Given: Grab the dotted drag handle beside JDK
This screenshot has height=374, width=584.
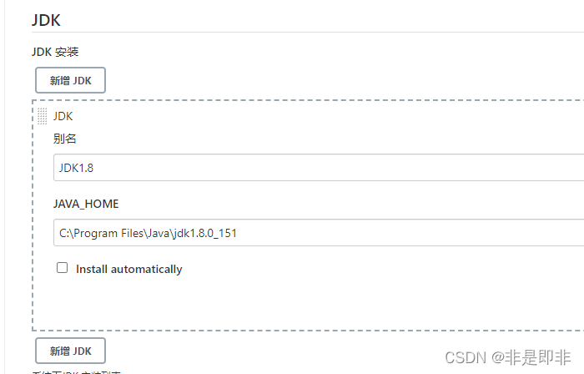Looking at the screenshot, I should point(42,117).
